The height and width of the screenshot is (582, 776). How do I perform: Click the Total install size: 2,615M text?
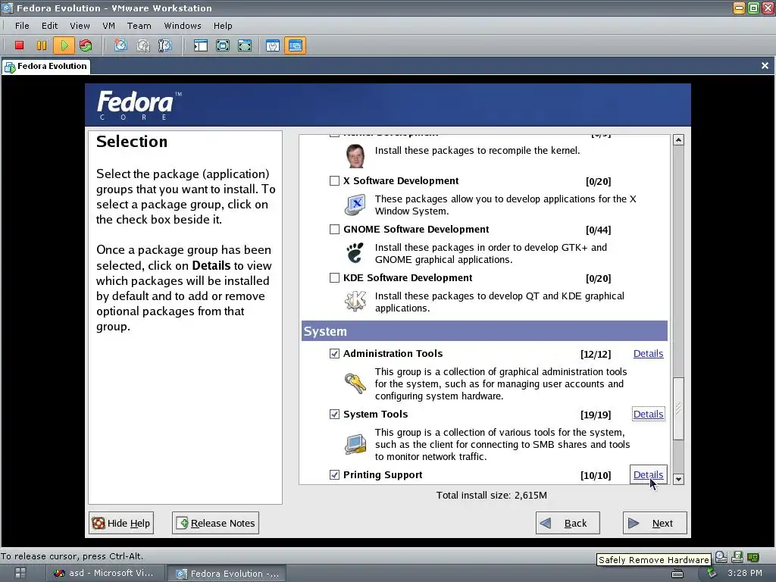pyautogui.click(x=491, y=496)
